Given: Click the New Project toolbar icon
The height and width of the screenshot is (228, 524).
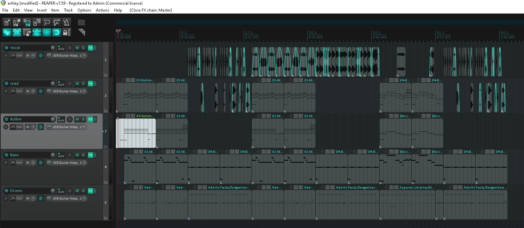Looking at the screenshot, I should point(7,23).
